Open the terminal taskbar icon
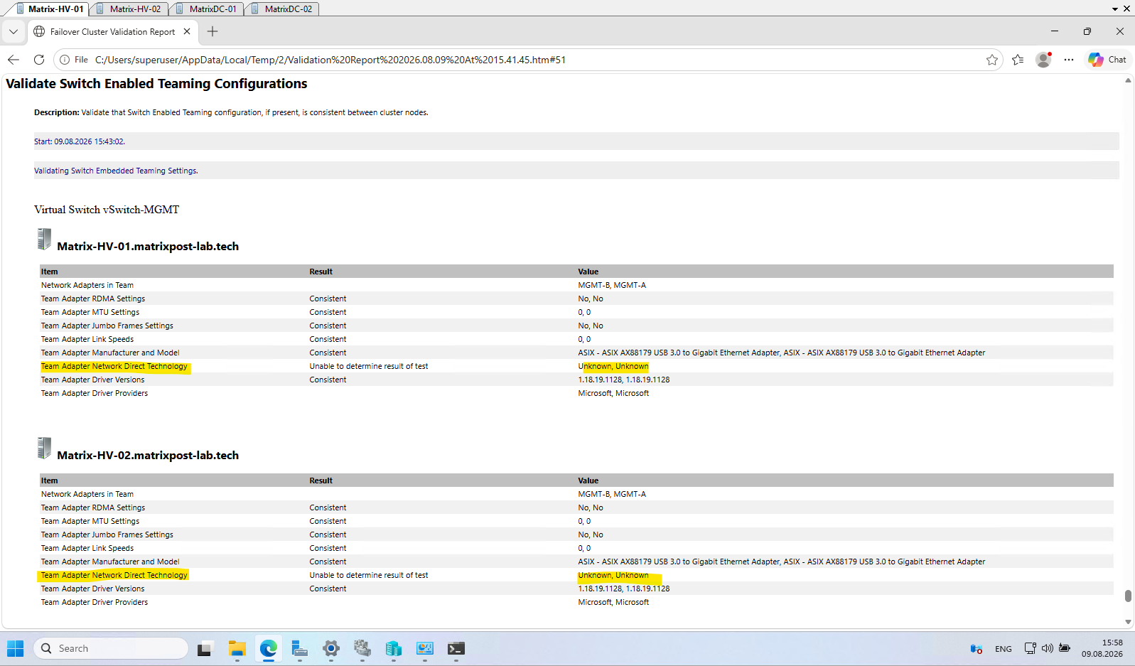This screenshot has height=666, width=1135. coord(456,648)
